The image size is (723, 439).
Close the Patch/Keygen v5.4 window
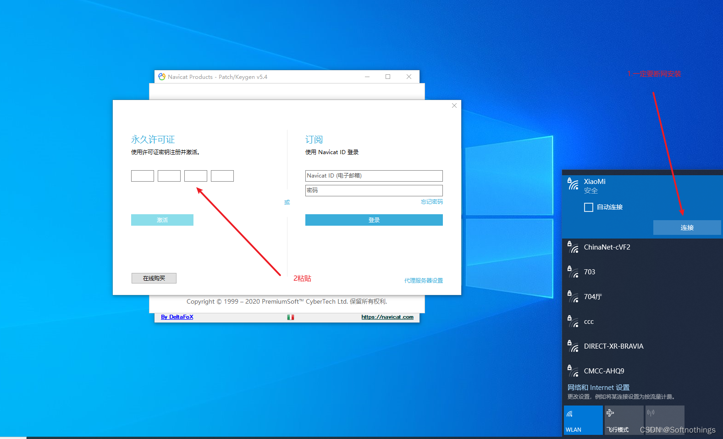[x=409, y=77]
